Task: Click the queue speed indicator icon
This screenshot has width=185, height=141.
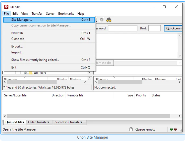Action: (131, 129)
